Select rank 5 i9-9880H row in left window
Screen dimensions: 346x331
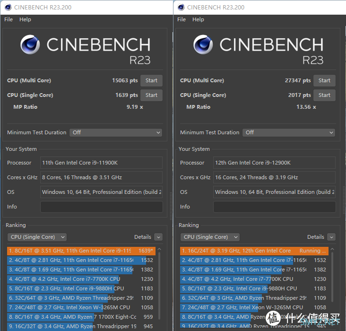pyautogui.click(x=81, y=289)
